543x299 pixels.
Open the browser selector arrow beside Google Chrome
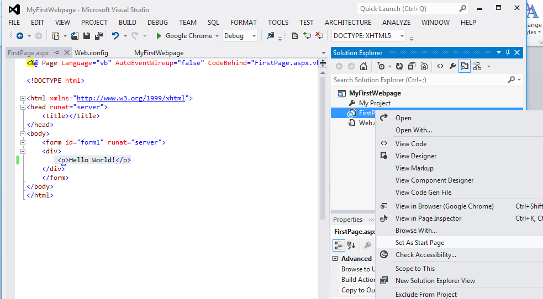[217, 36]
